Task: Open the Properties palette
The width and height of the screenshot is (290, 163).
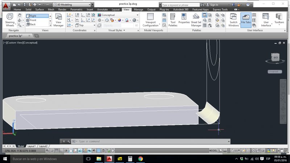Action: click(184, 19)
